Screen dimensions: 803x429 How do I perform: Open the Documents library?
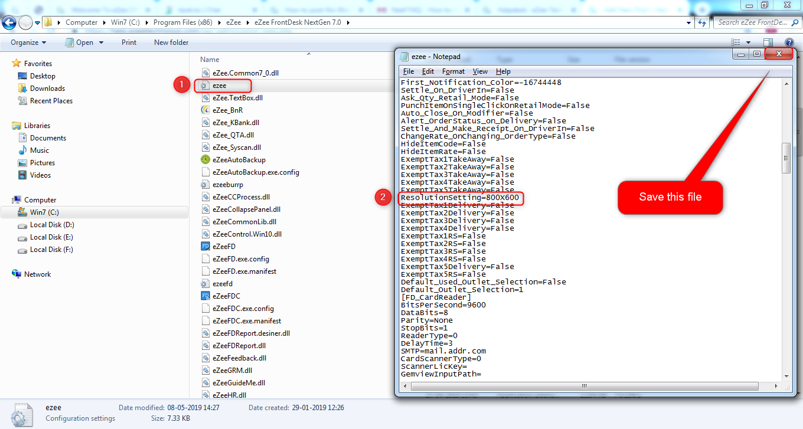(48, 138)
